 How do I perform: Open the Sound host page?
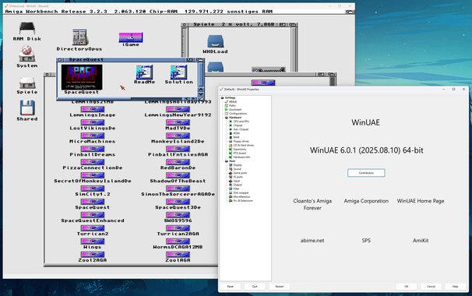pyautogui.click(x=238, y=169)
